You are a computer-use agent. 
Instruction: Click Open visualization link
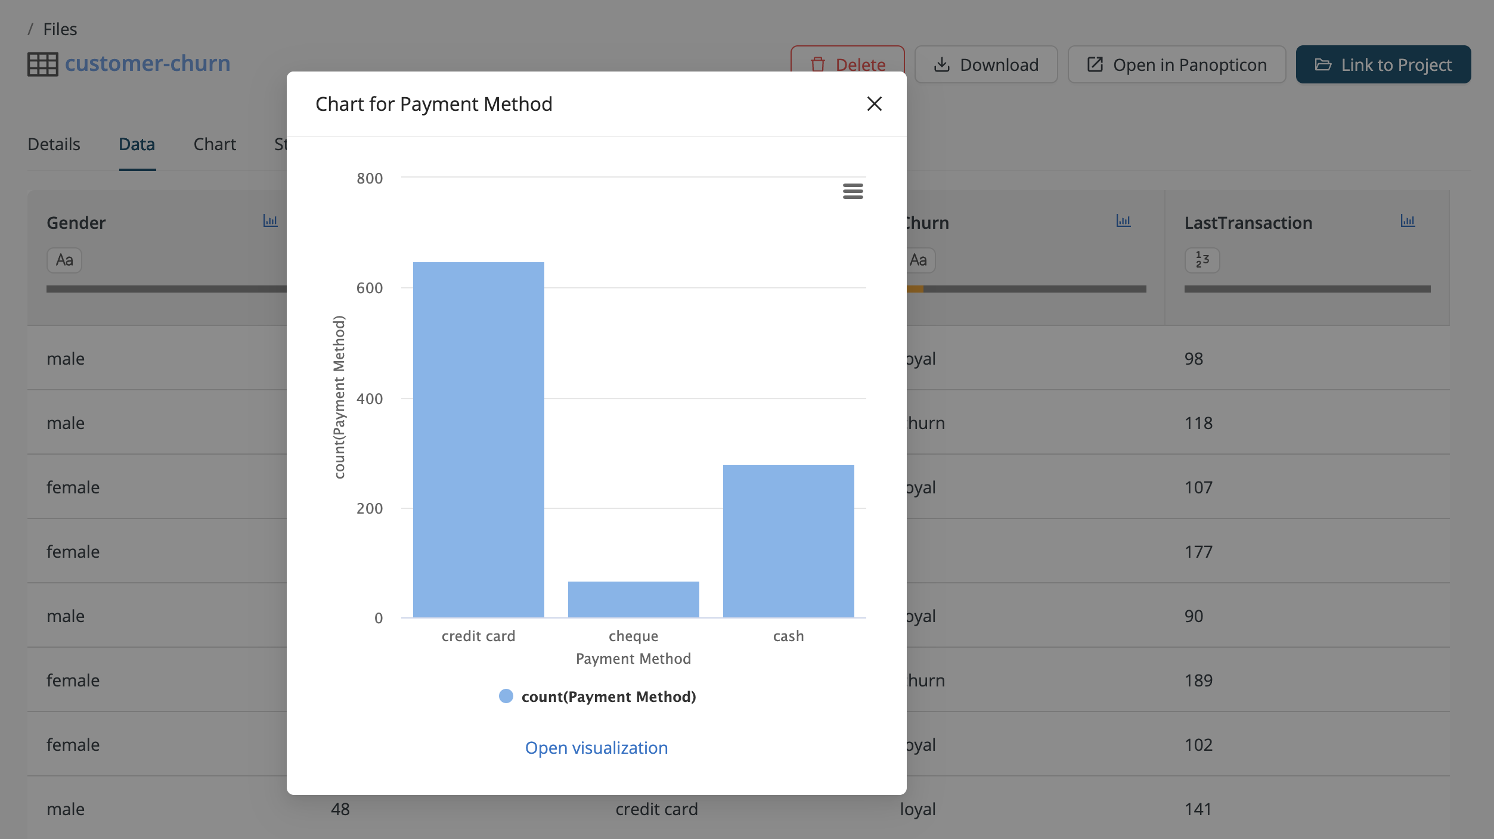coord(596,748)
